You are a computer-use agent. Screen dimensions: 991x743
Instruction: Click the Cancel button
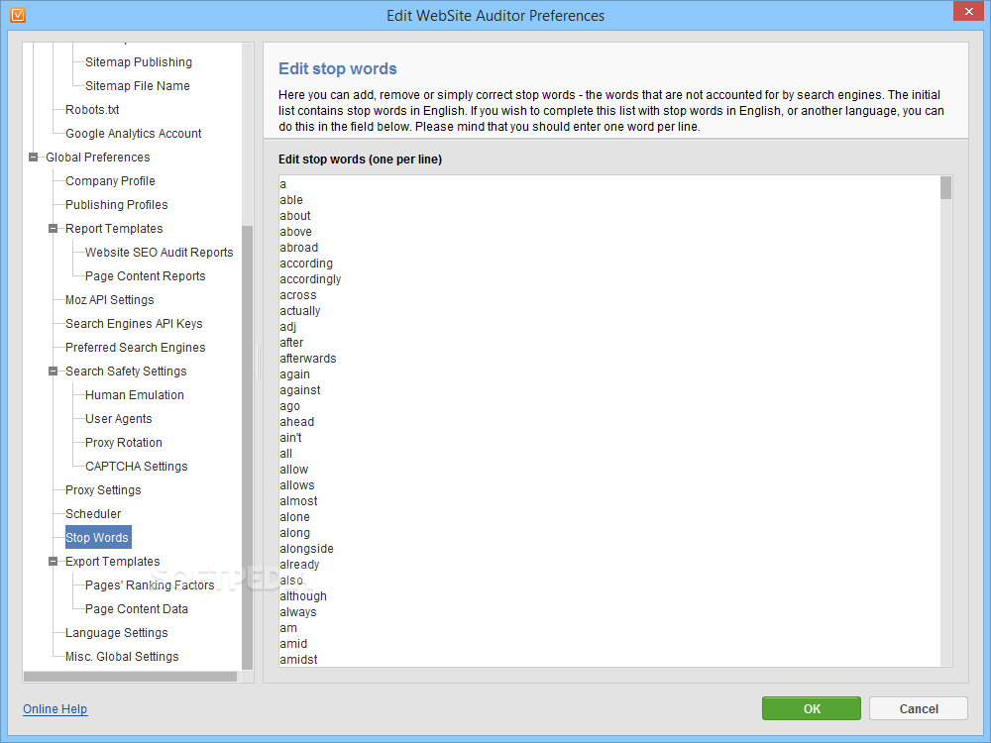(919, 709)
